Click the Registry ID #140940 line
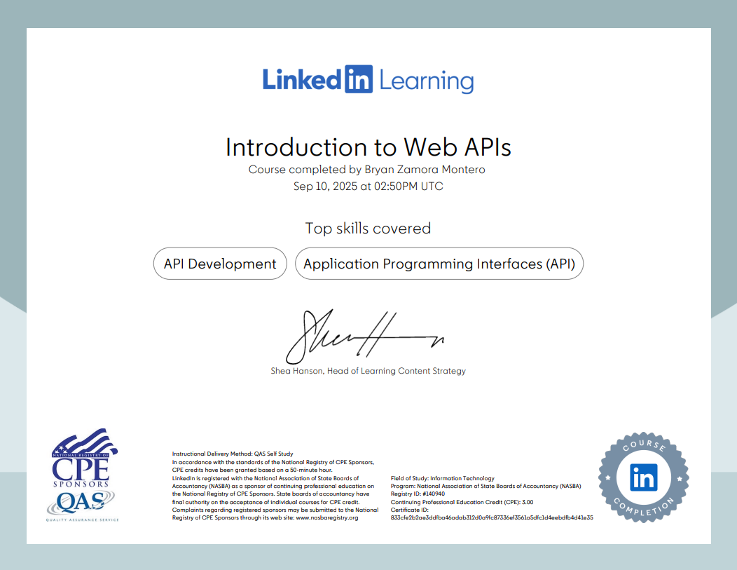 (x=418, y=494)
